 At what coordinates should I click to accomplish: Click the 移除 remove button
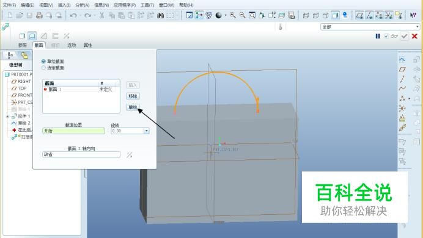click(133, 96)
